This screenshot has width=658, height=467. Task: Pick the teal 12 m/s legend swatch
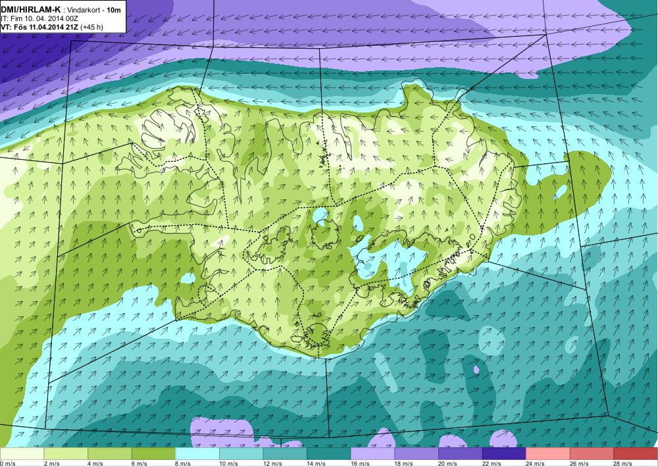coord(285,454)
